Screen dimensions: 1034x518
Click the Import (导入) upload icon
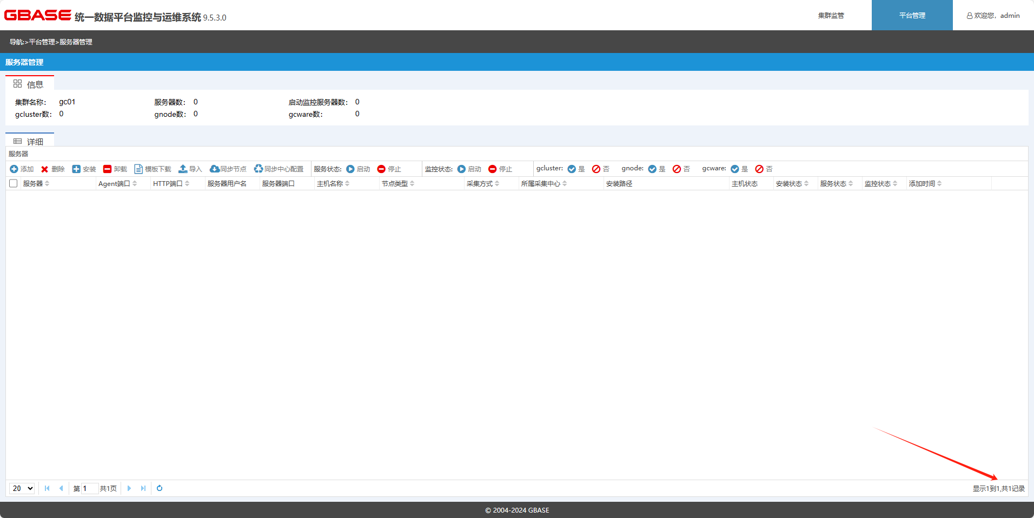coord(183,169)
